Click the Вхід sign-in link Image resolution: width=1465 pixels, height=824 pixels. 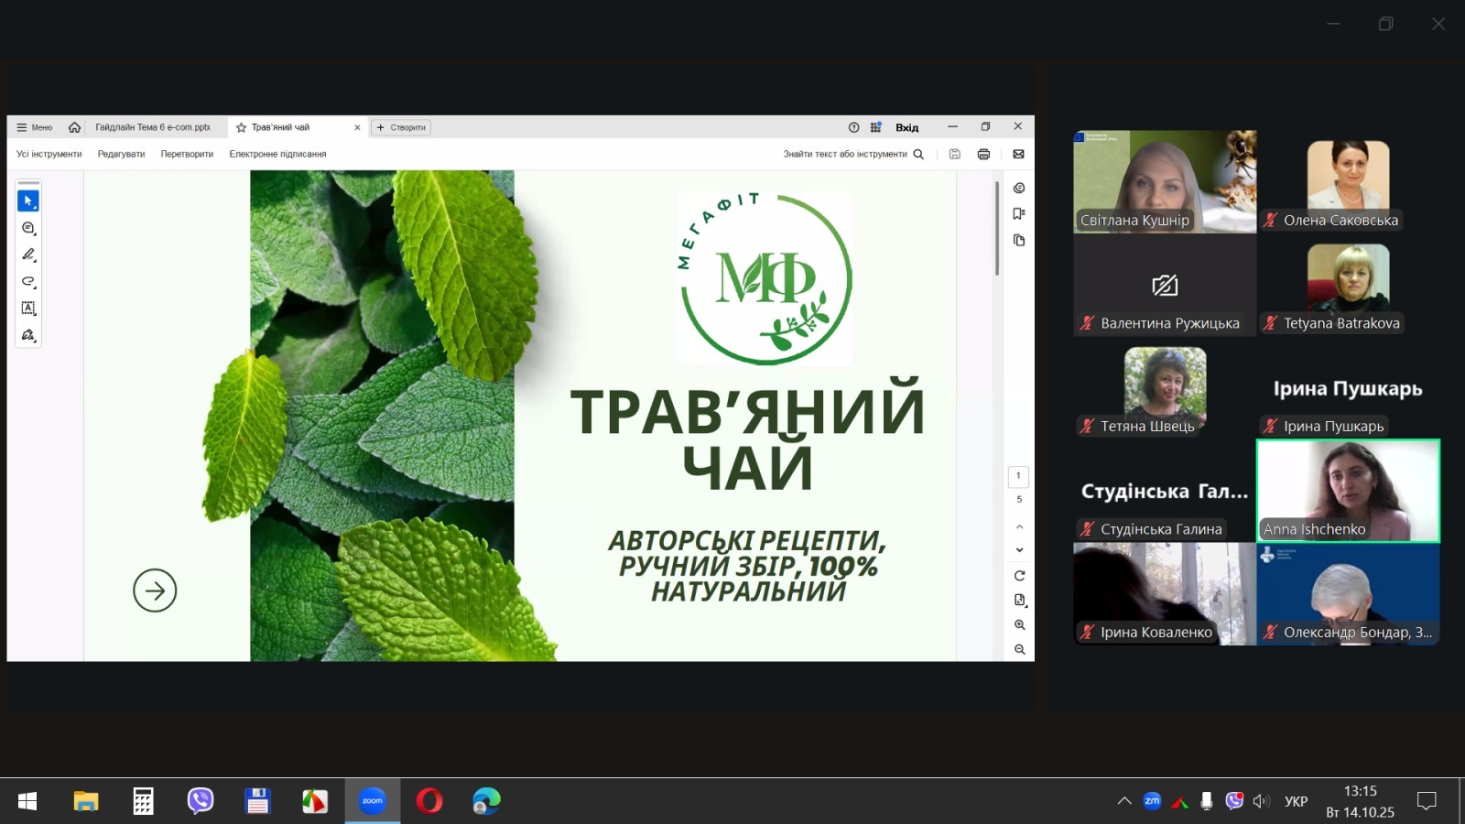[906, 127]
